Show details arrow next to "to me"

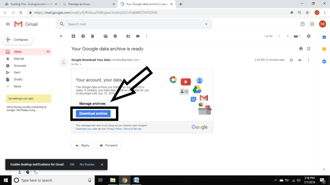coord(80,65)
